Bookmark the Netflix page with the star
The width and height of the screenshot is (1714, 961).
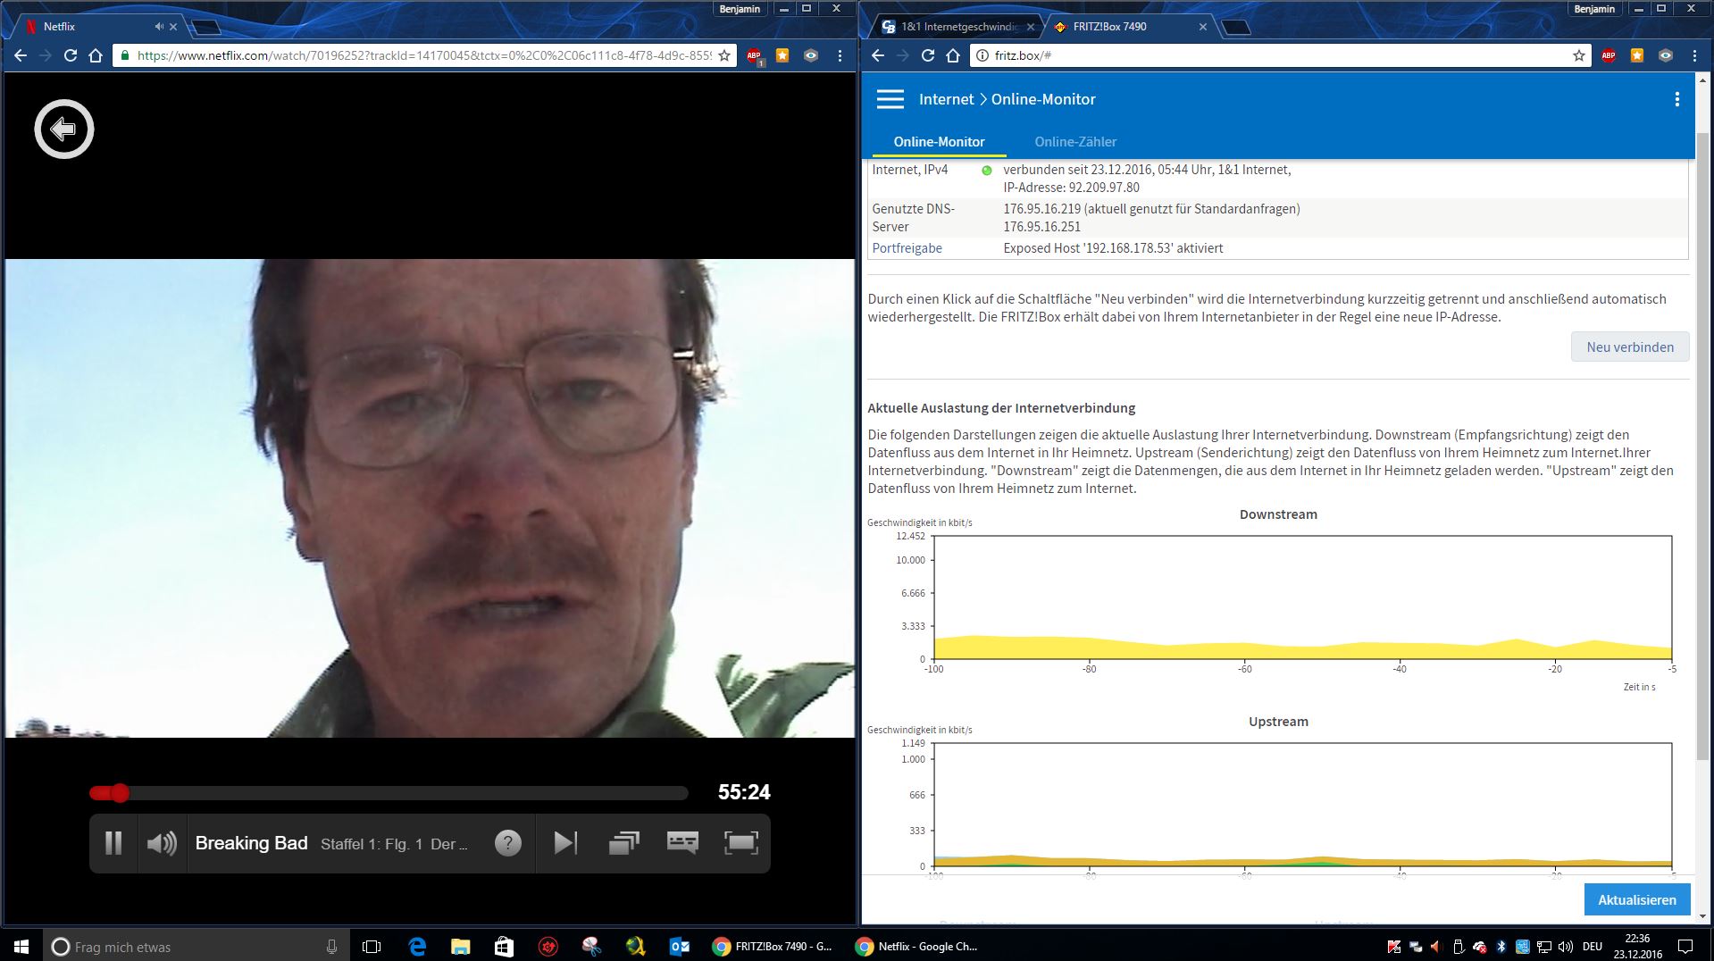click(x=724, y=55)
